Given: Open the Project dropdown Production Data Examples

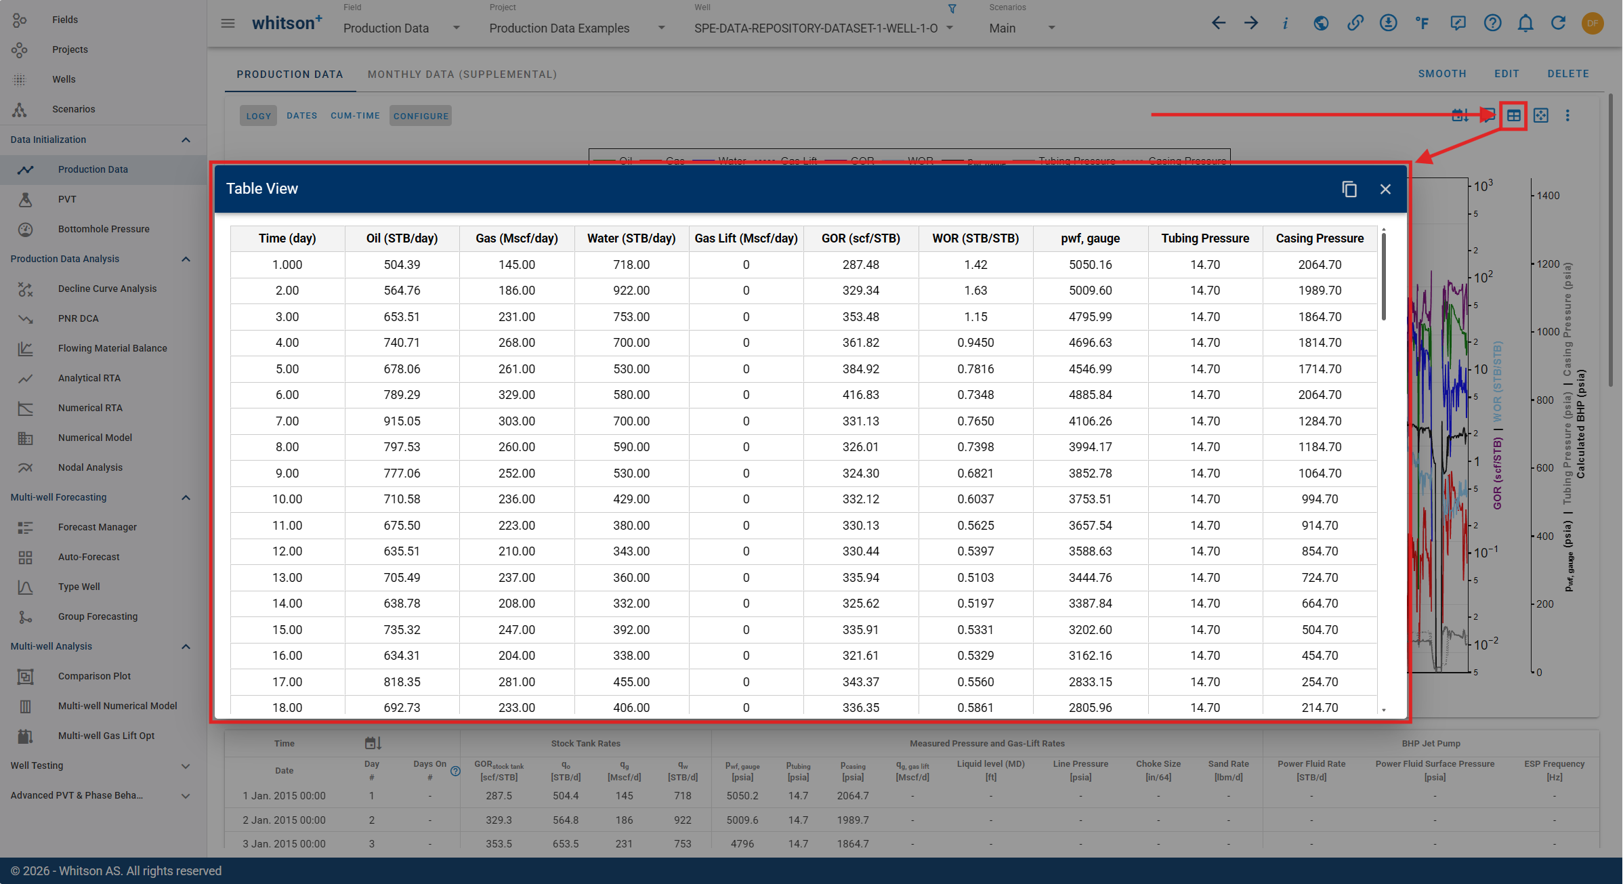Looking at the screenshot, I should [578, 28].
